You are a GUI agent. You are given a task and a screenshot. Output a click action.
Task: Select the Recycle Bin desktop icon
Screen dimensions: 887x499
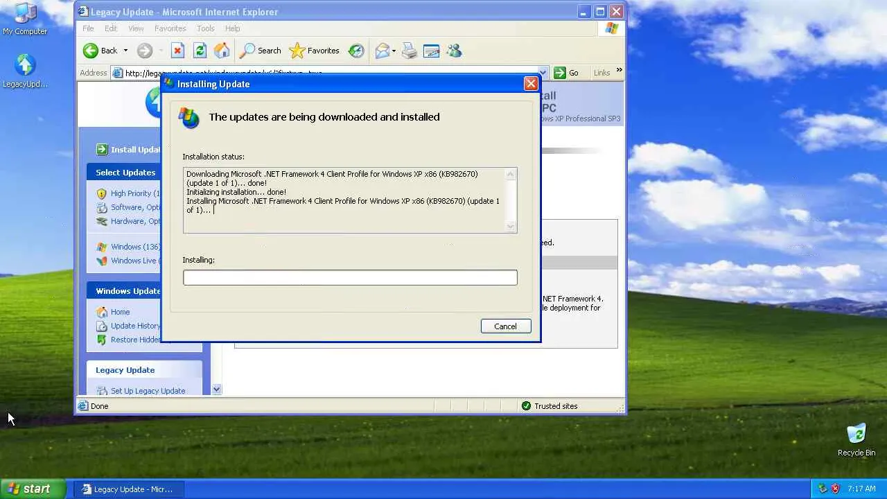pyautogui.click(x=857, y=440)
